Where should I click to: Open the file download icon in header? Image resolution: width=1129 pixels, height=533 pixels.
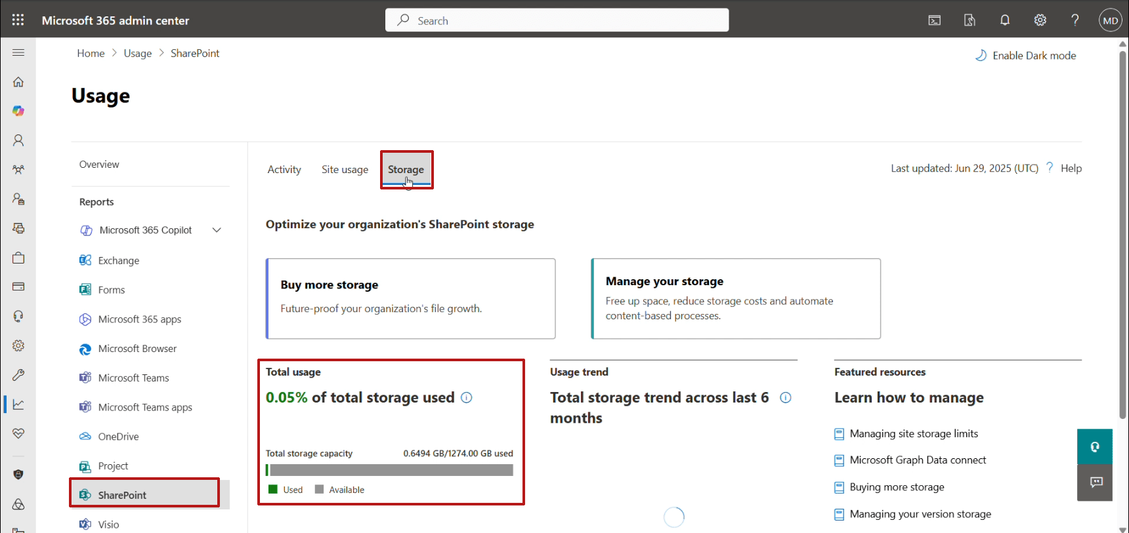tap(969, 20)
